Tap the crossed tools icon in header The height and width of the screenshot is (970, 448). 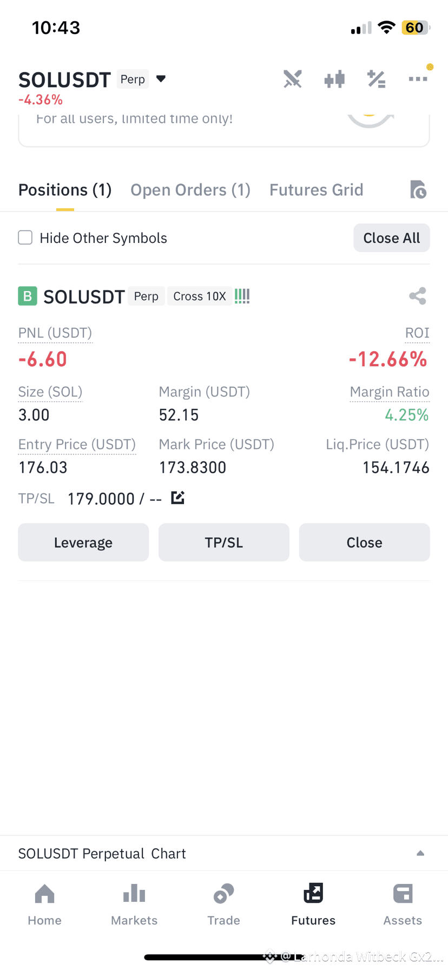coord(293,80)
